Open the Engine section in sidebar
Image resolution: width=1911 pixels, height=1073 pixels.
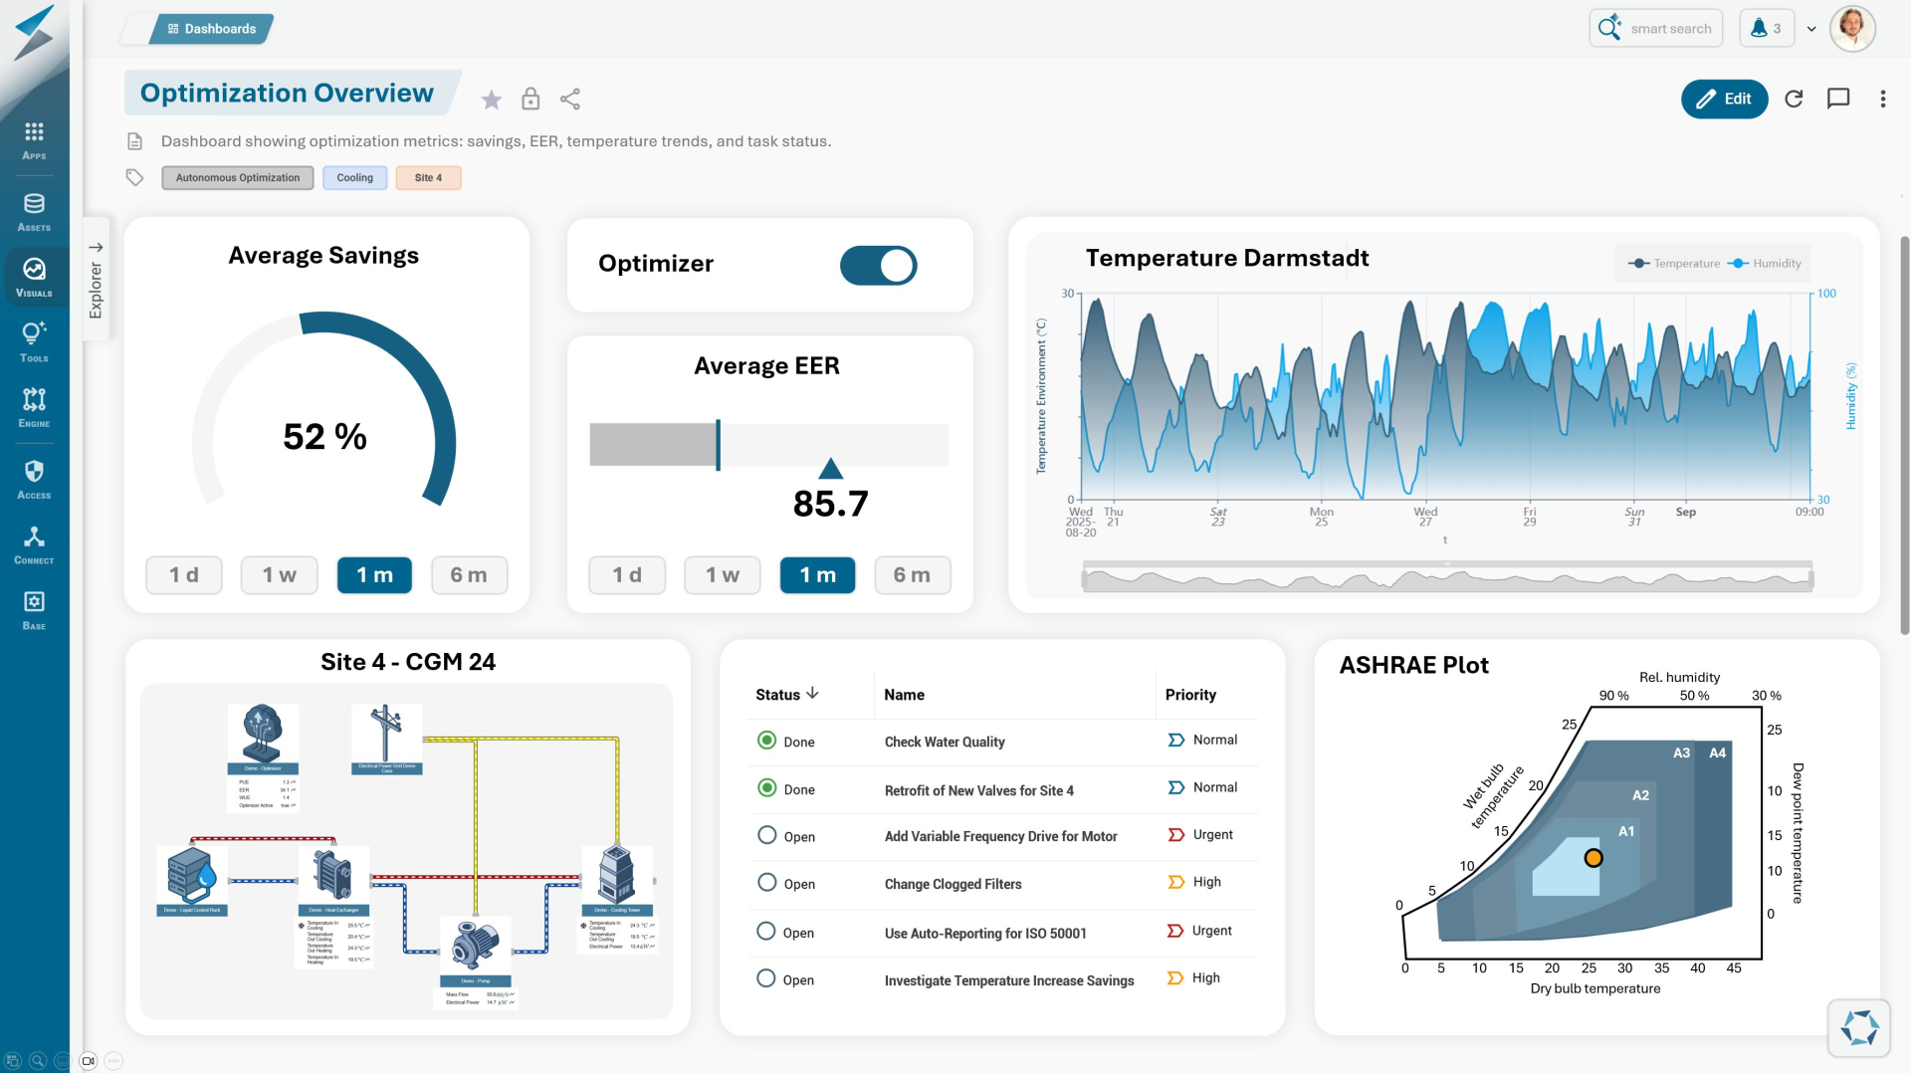pos(34,406)
